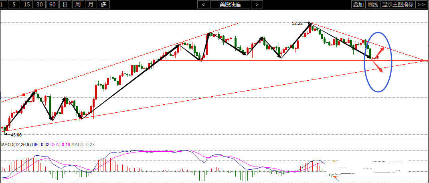Activate the 画线 drawing tools
Viewport: 429px width, 183px height.
coord(373,4)
